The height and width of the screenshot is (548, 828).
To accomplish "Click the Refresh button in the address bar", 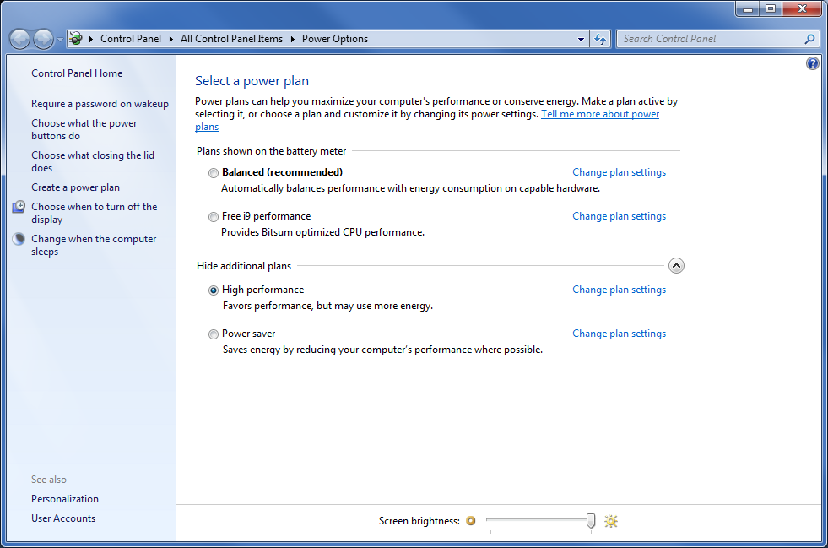I will tap(600, 39).
